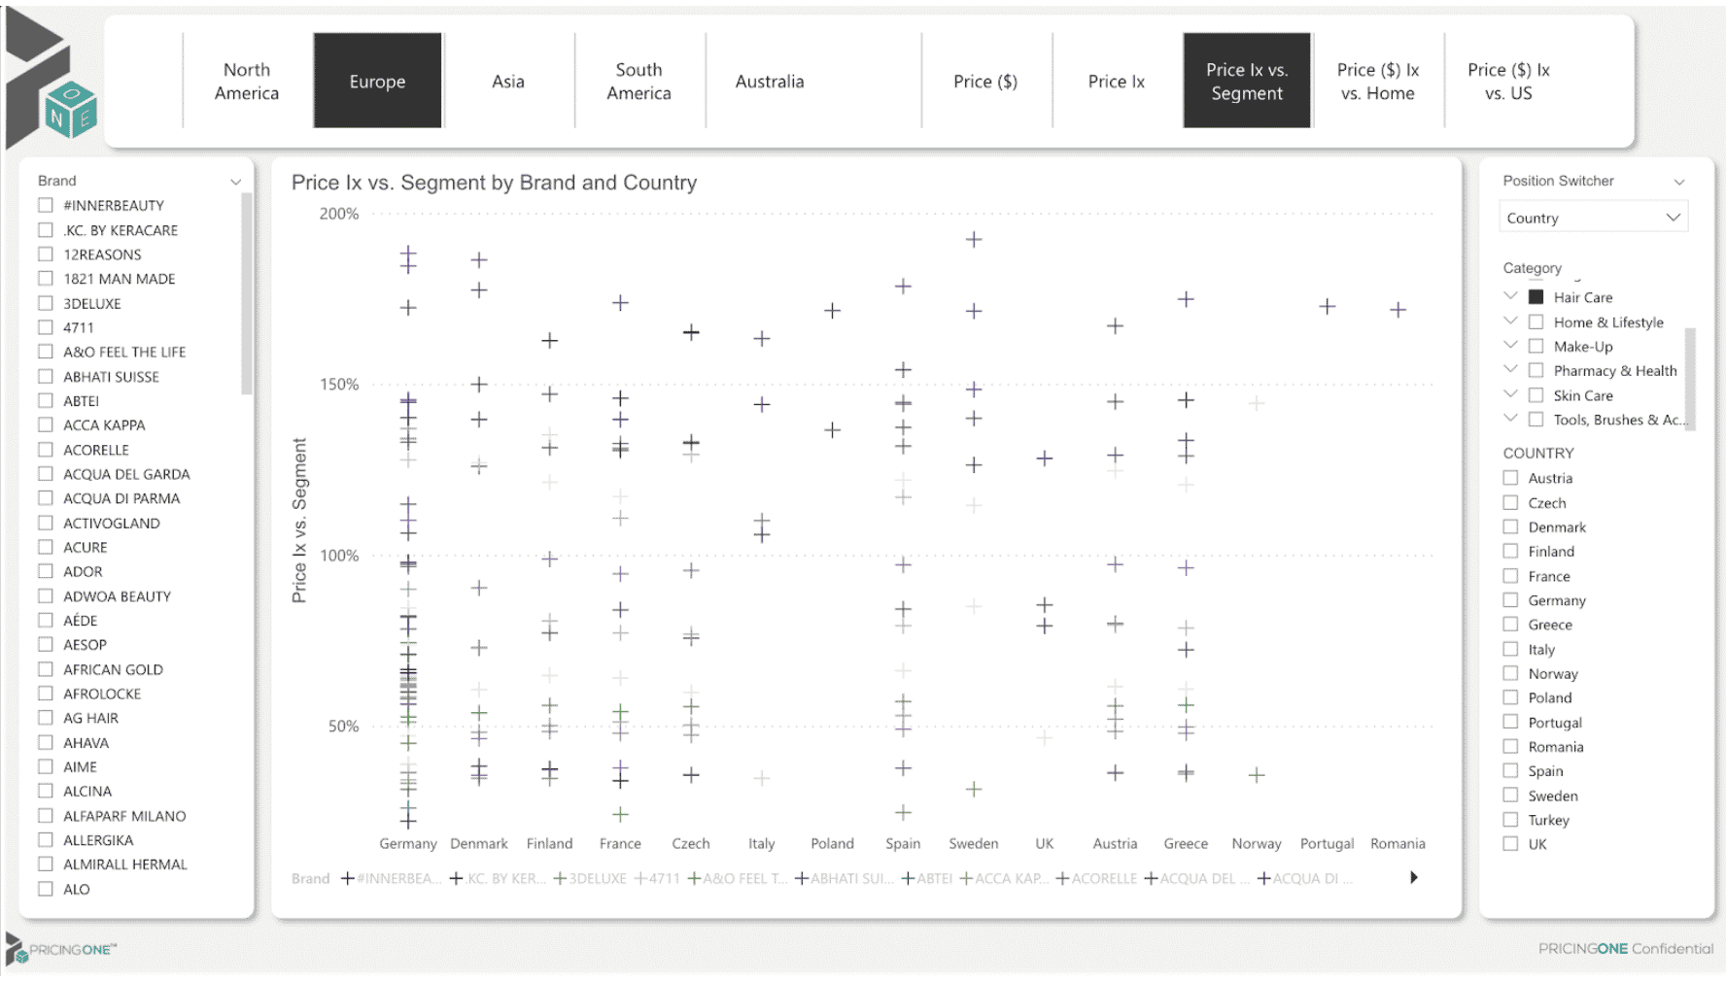Click the PRICINGONE Confidential footer text
This screenshot has width=1726, height=983.
click(1626, 948)
